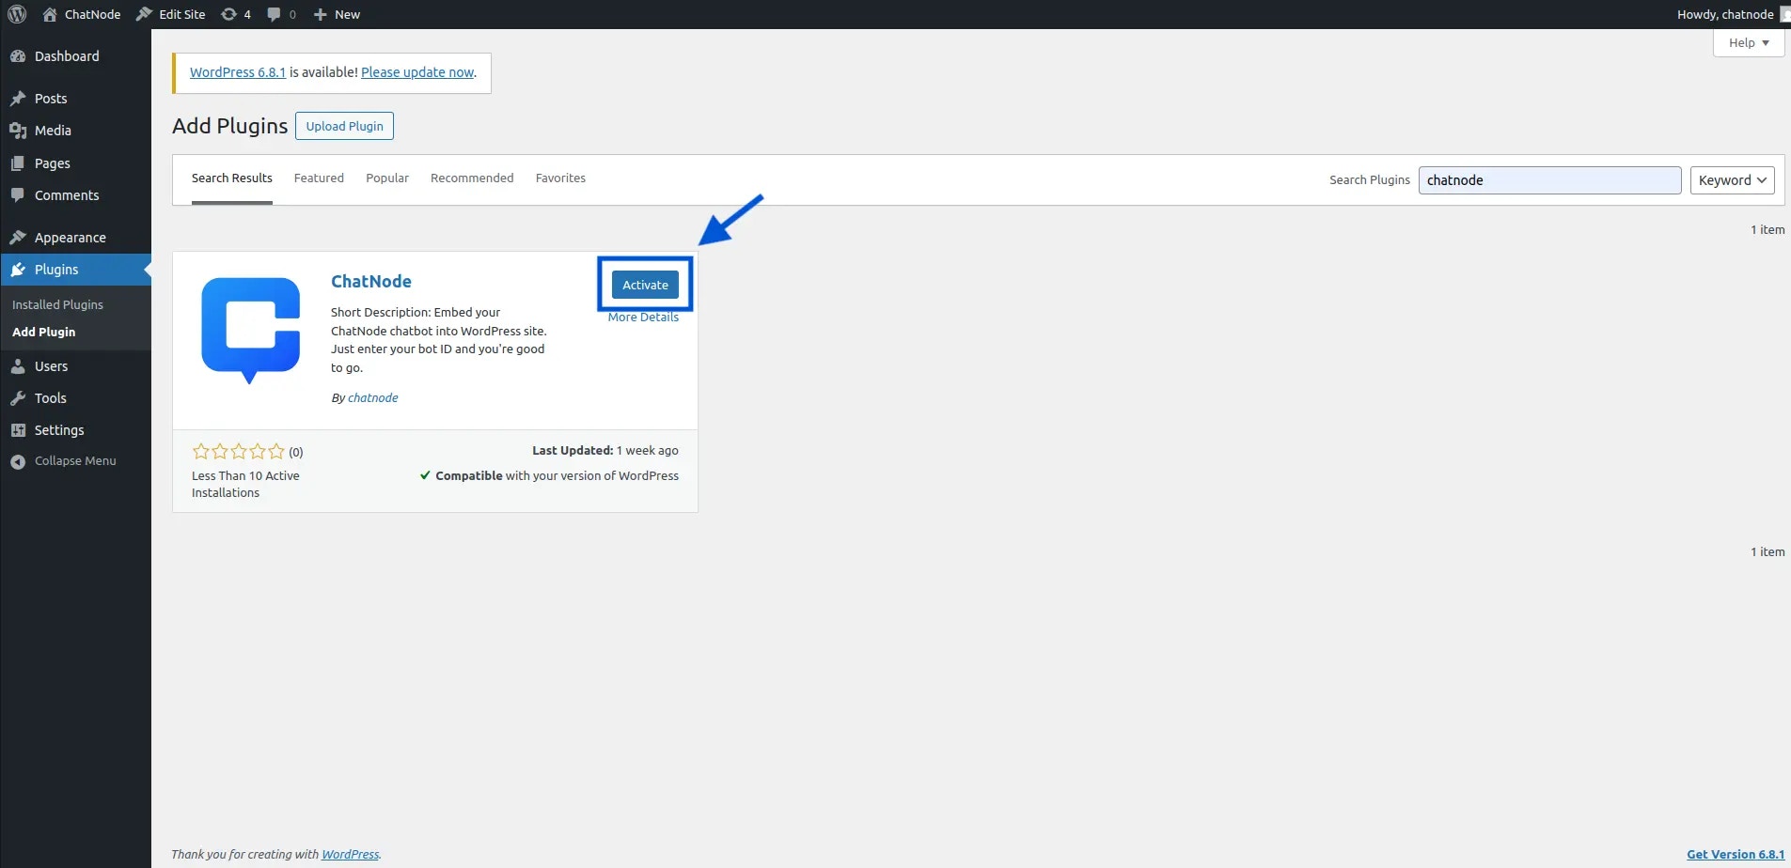Image resolution: width=1791 pixels, height=868 pixels.
Task: Click the Collapse Menu text
Action: tap(75, 461)
